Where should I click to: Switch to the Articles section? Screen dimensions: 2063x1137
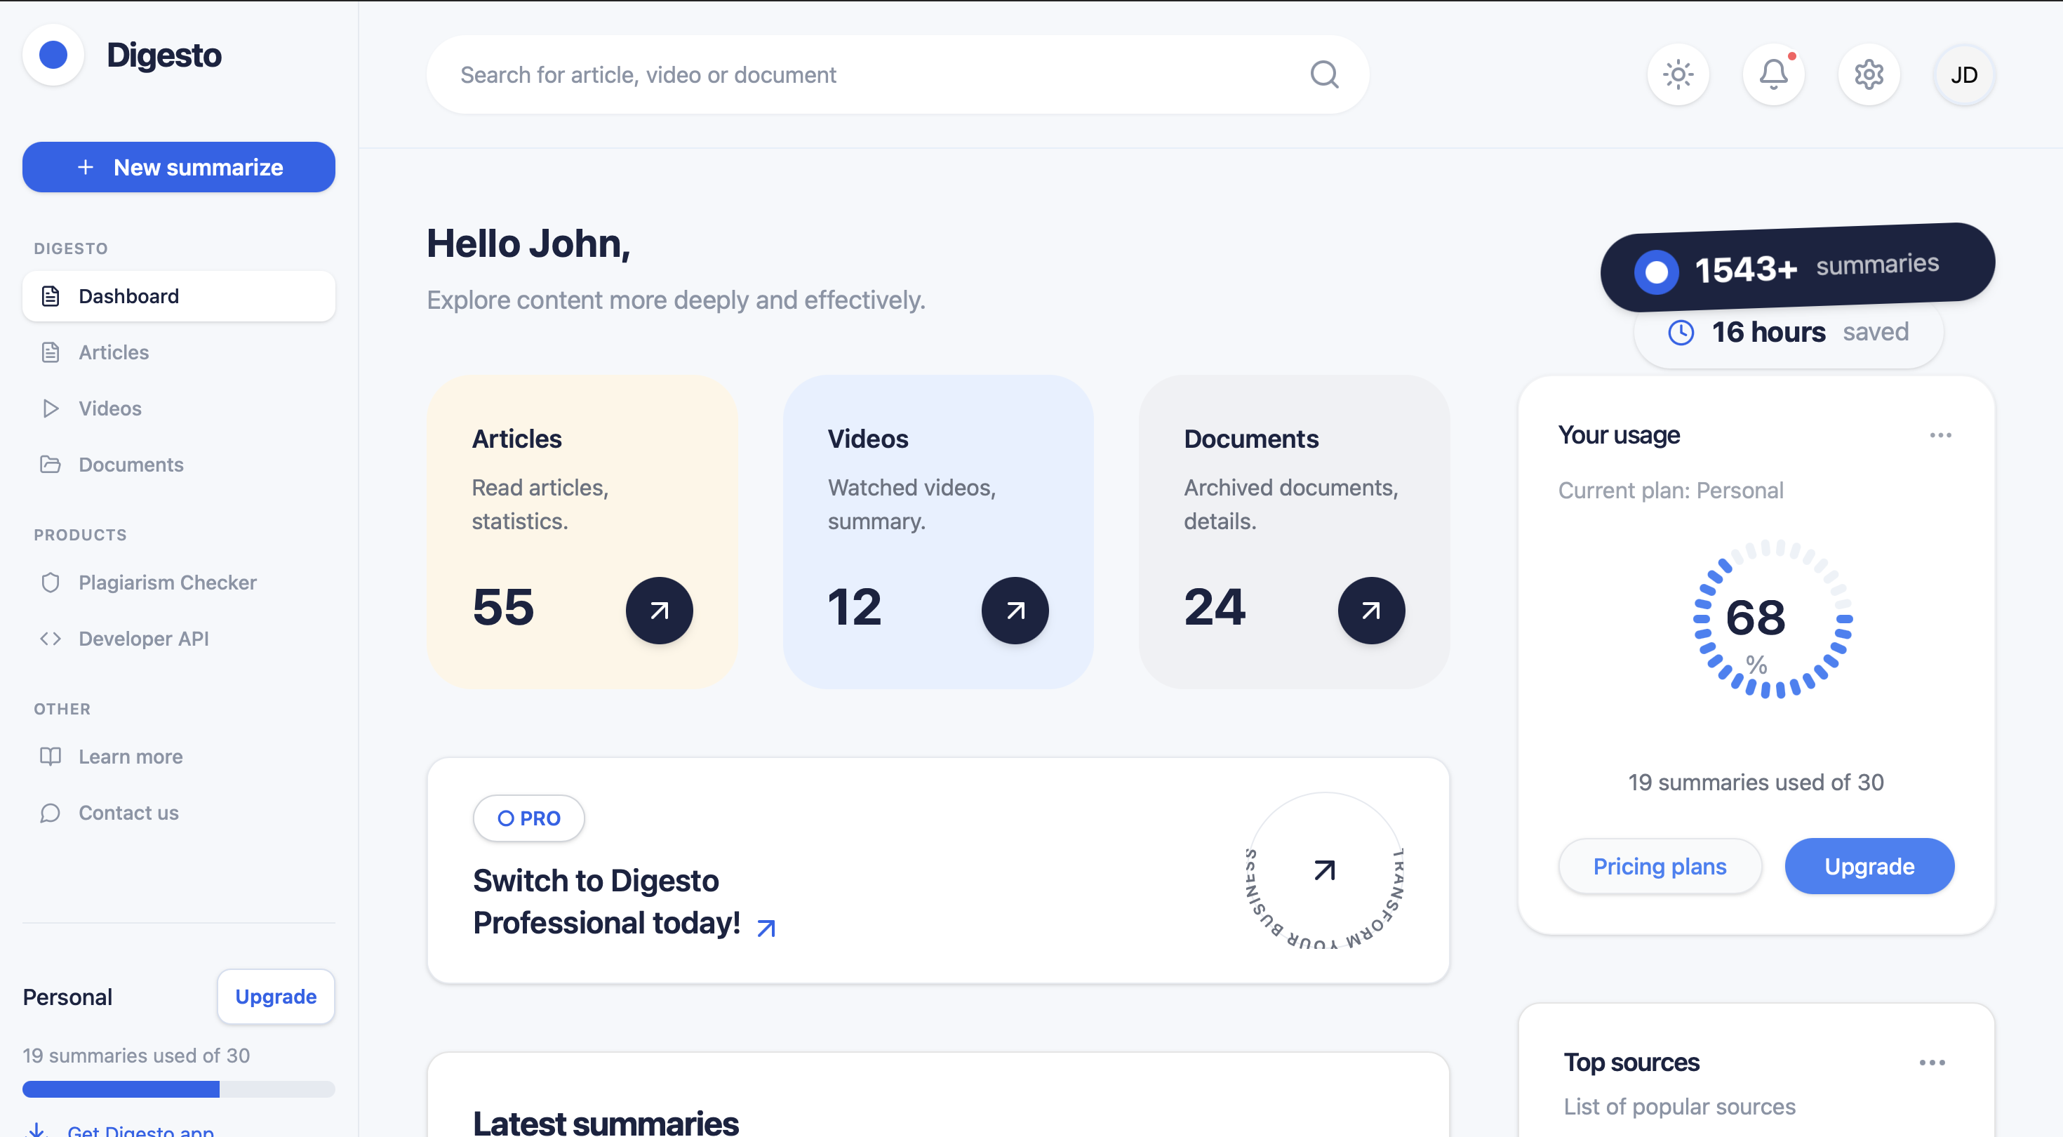[113, 352]
